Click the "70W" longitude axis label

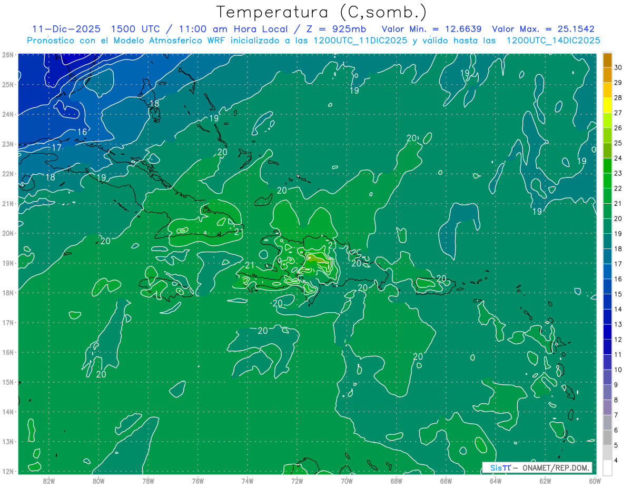tap(347, 480)
